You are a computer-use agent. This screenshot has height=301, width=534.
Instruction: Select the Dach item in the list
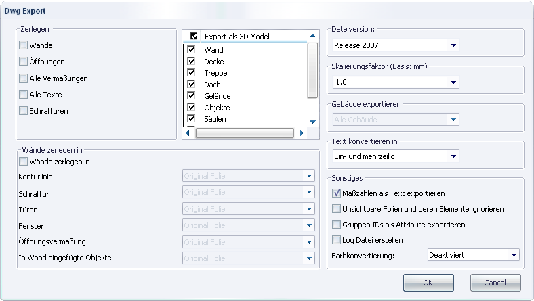(x=212, y=85)
